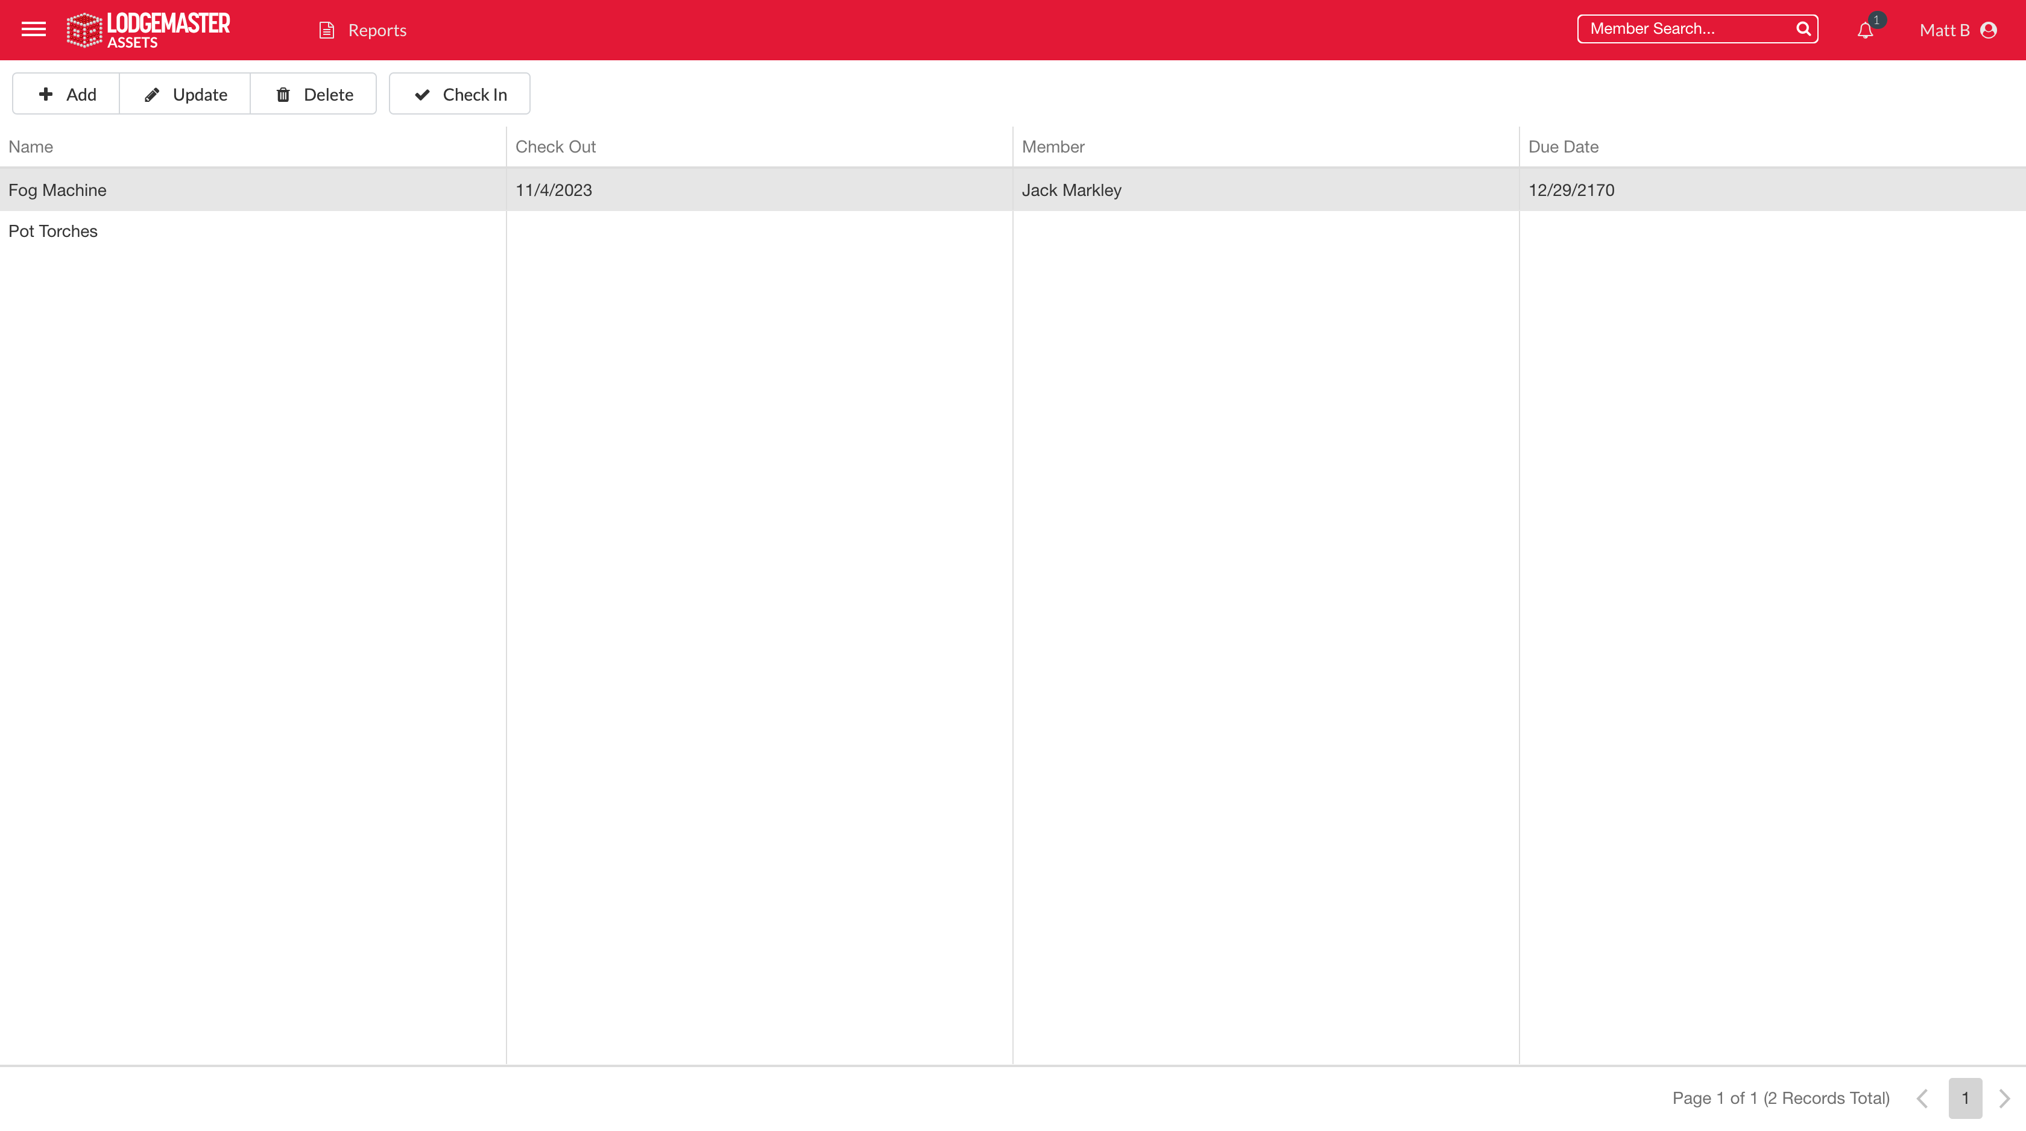
Task: Open the notifications bell
Action: tap(1865, 31)
